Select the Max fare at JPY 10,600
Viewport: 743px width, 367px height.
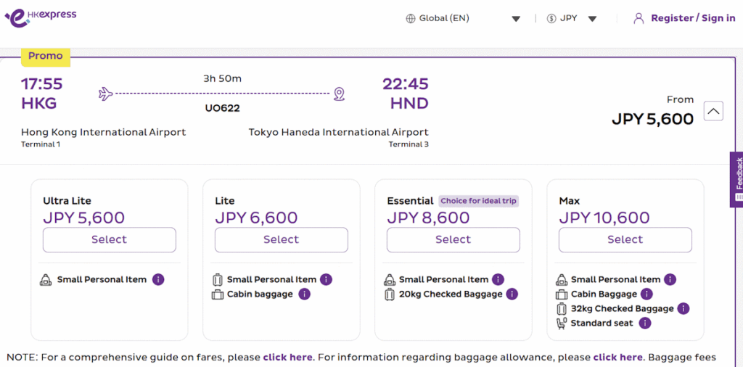click(625, 239)
